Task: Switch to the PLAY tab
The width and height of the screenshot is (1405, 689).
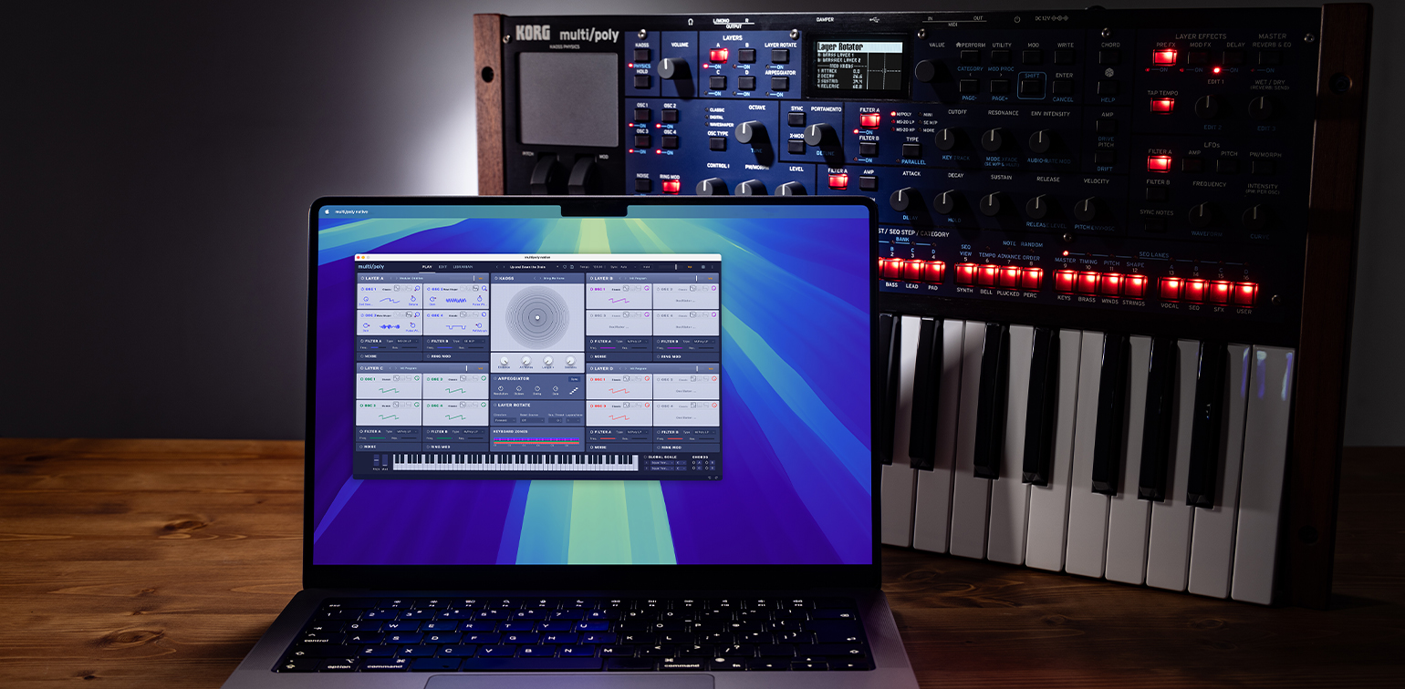Action: pyautogui.click(x=427, y=267)
